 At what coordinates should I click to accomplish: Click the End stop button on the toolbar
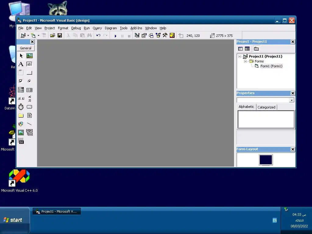point(129,36)
